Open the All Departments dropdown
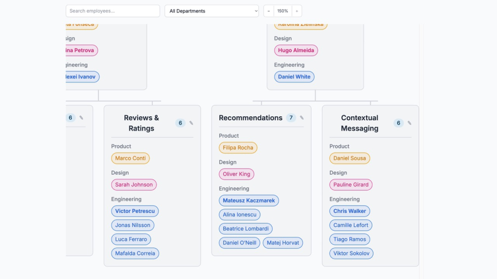Viewport: 497px width, 279px height. (x=212, y=11)
